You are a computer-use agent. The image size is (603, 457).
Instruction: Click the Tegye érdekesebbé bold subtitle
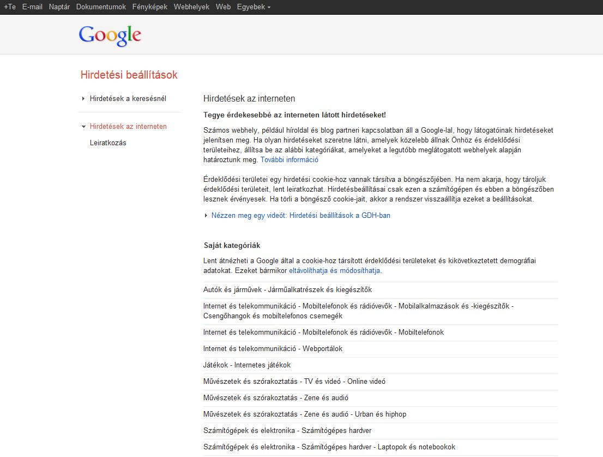[294, 115]
